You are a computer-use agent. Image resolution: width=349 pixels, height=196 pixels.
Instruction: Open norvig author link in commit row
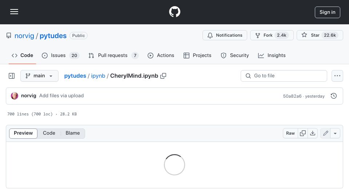(28, 96)
